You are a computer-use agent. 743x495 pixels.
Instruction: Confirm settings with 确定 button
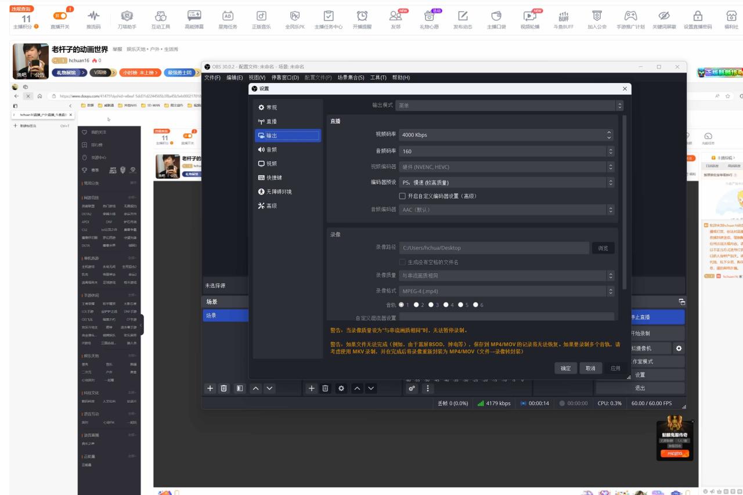(566, 368)
